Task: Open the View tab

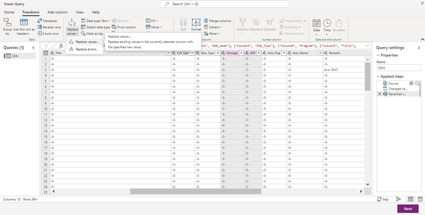Action: tap(80, 12)
